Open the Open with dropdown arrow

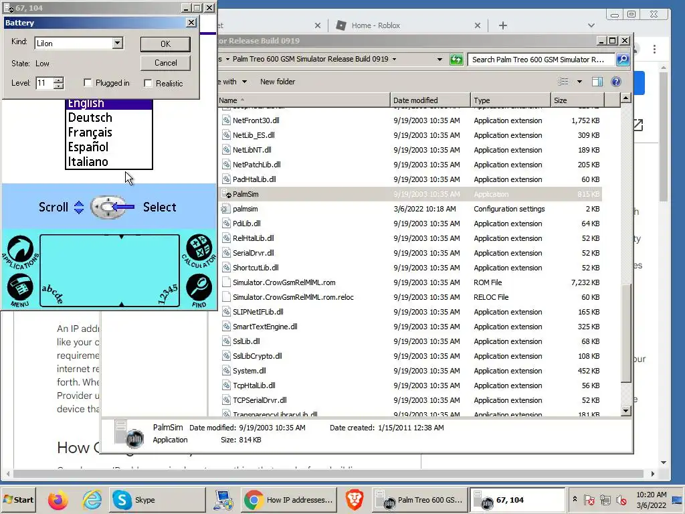[244, 82]
